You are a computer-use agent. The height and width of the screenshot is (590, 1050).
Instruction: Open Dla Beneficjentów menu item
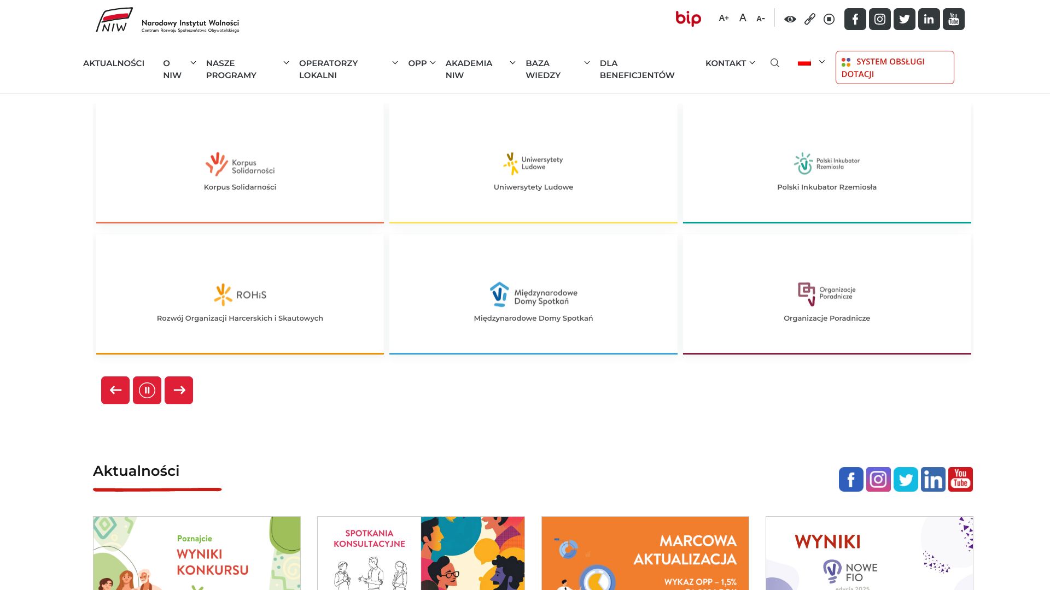click(637, 69)
